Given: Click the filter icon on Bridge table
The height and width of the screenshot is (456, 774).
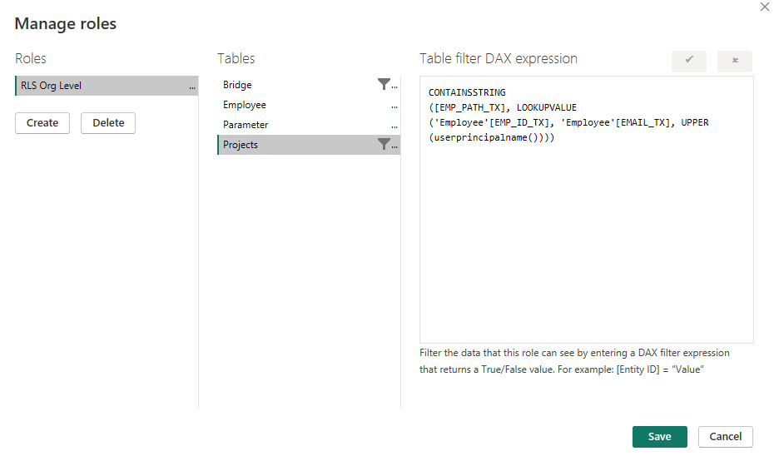Looking at the screenshot, I should (383, 84).
